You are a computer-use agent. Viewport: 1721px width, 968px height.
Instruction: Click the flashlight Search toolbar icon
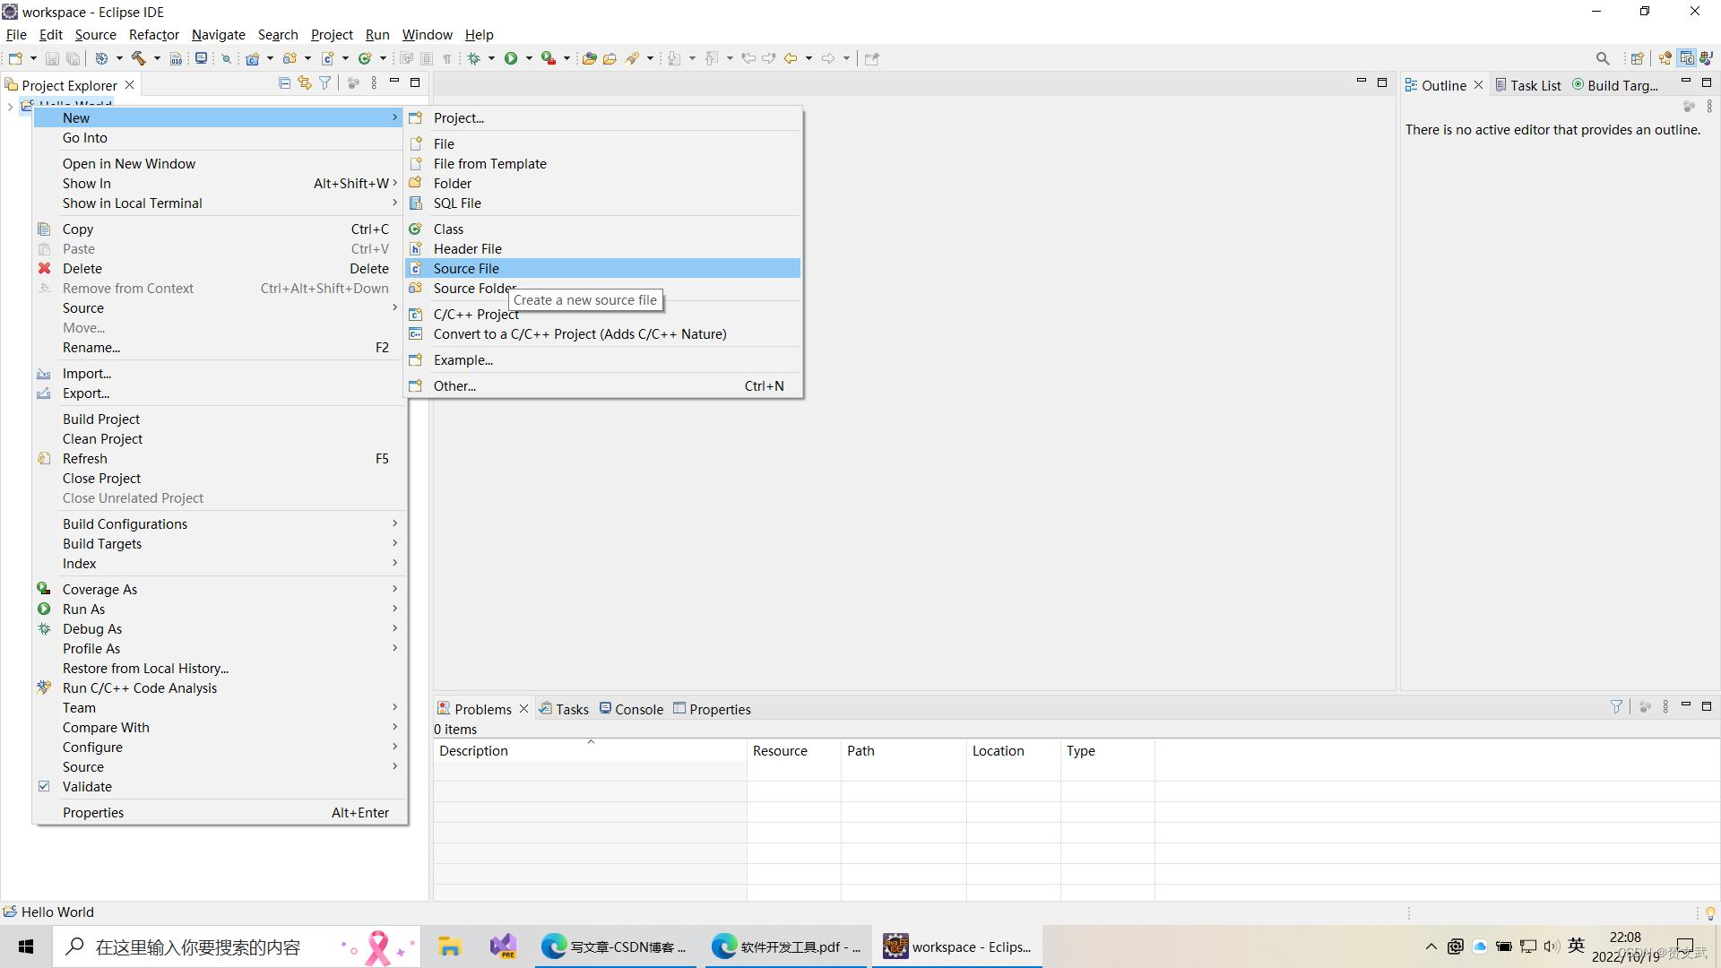coord(632,58)
